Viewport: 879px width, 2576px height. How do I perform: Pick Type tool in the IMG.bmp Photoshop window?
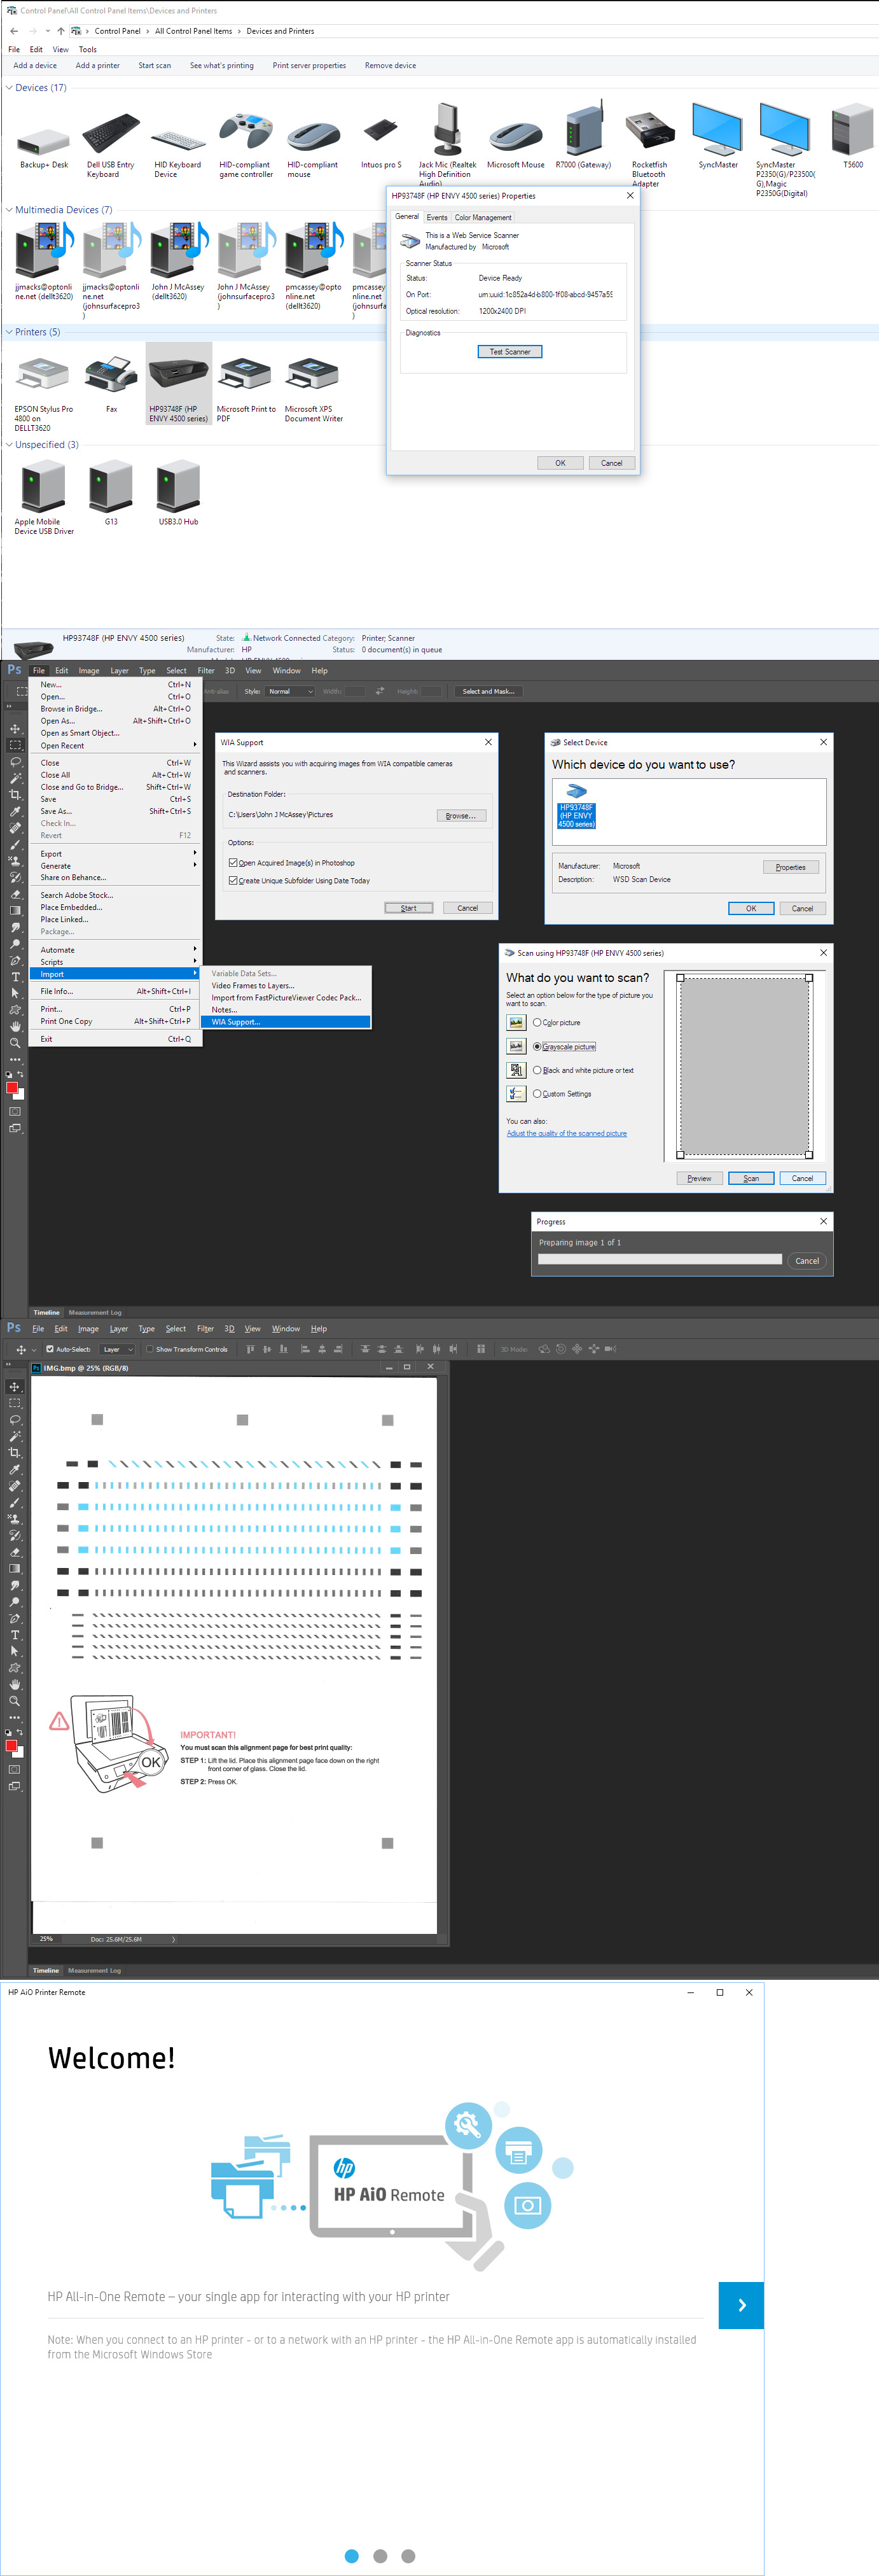(14, 1635)
